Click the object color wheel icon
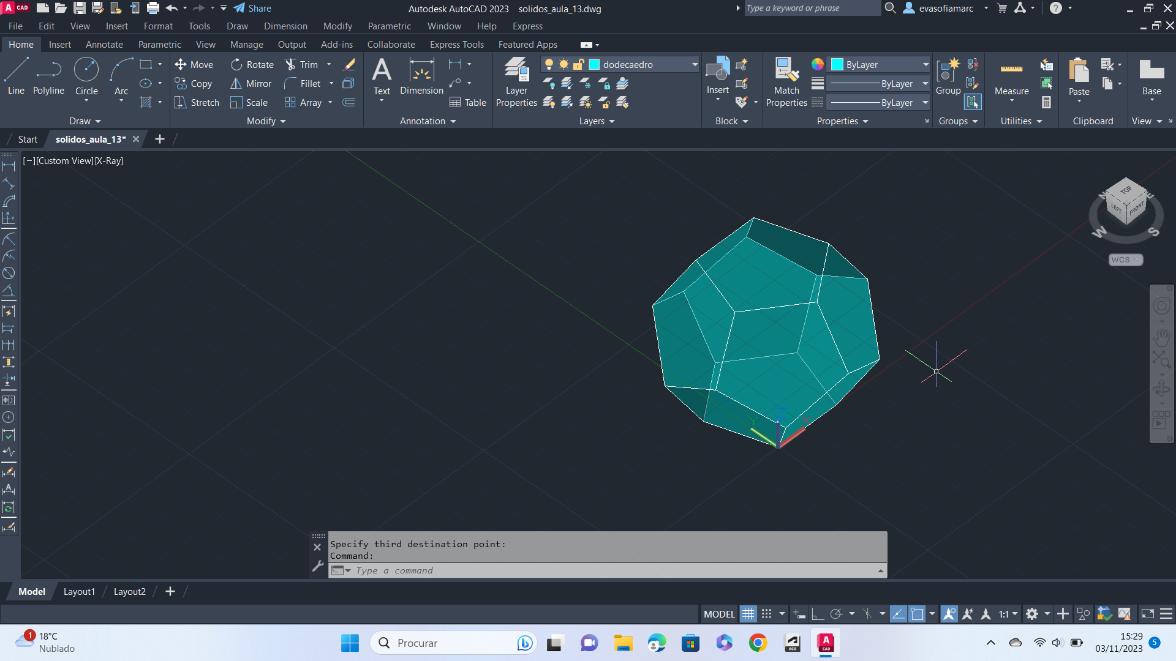The image size is (1176, 661). [818, 64]
